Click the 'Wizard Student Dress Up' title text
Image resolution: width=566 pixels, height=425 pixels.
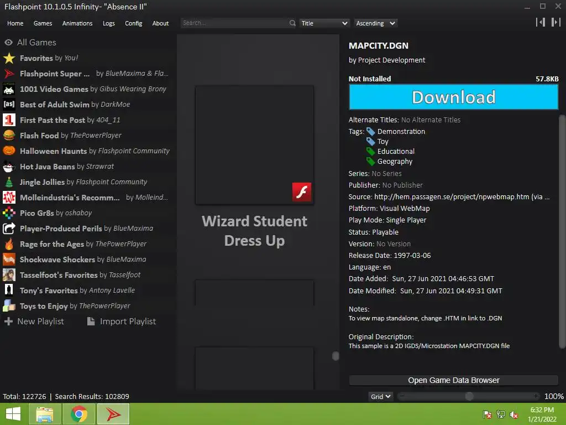(x=254, y=231)
